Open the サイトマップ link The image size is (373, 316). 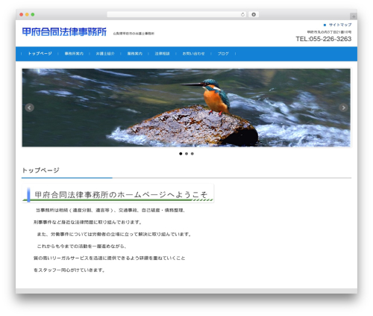coord(340,25)
